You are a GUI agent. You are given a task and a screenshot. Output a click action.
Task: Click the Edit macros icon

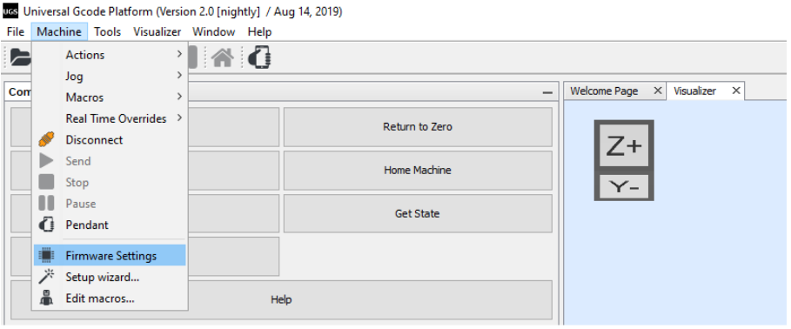pyautogui.click(x=46, y=299)
